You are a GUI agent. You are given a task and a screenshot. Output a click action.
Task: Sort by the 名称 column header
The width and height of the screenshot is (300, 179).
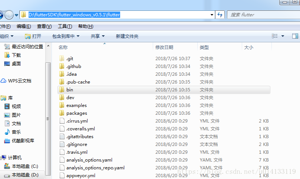[x=63, y=47]
